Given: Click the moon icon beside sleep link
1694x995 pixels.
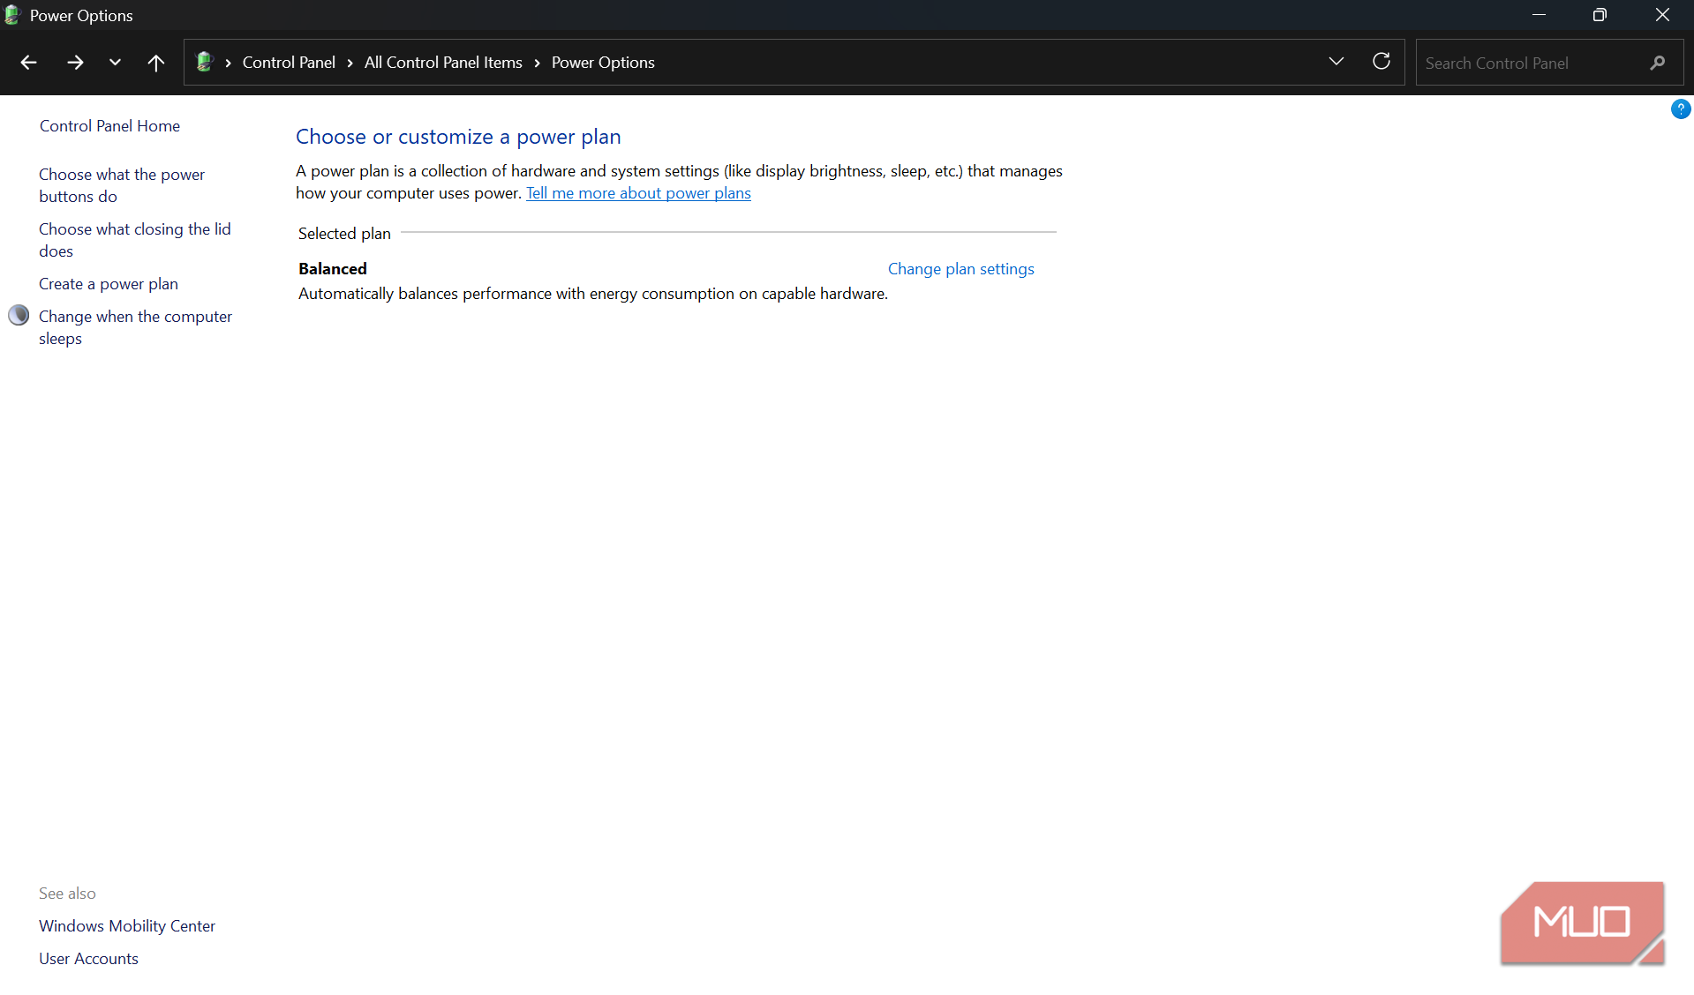Looking at the screenshot, I should click(x=19, y=315).
